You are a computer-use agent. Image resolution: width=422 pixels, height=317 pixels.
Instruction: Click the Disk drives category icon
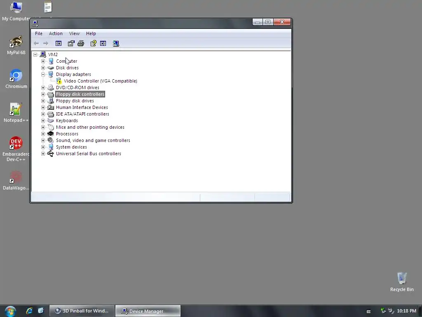coord(51,68)
